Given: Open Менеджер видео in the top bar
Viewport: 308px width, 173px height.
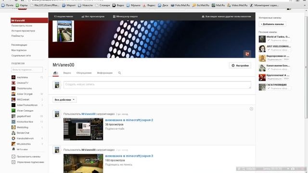Looking at the screenshot, I should [x=125, y=16].
